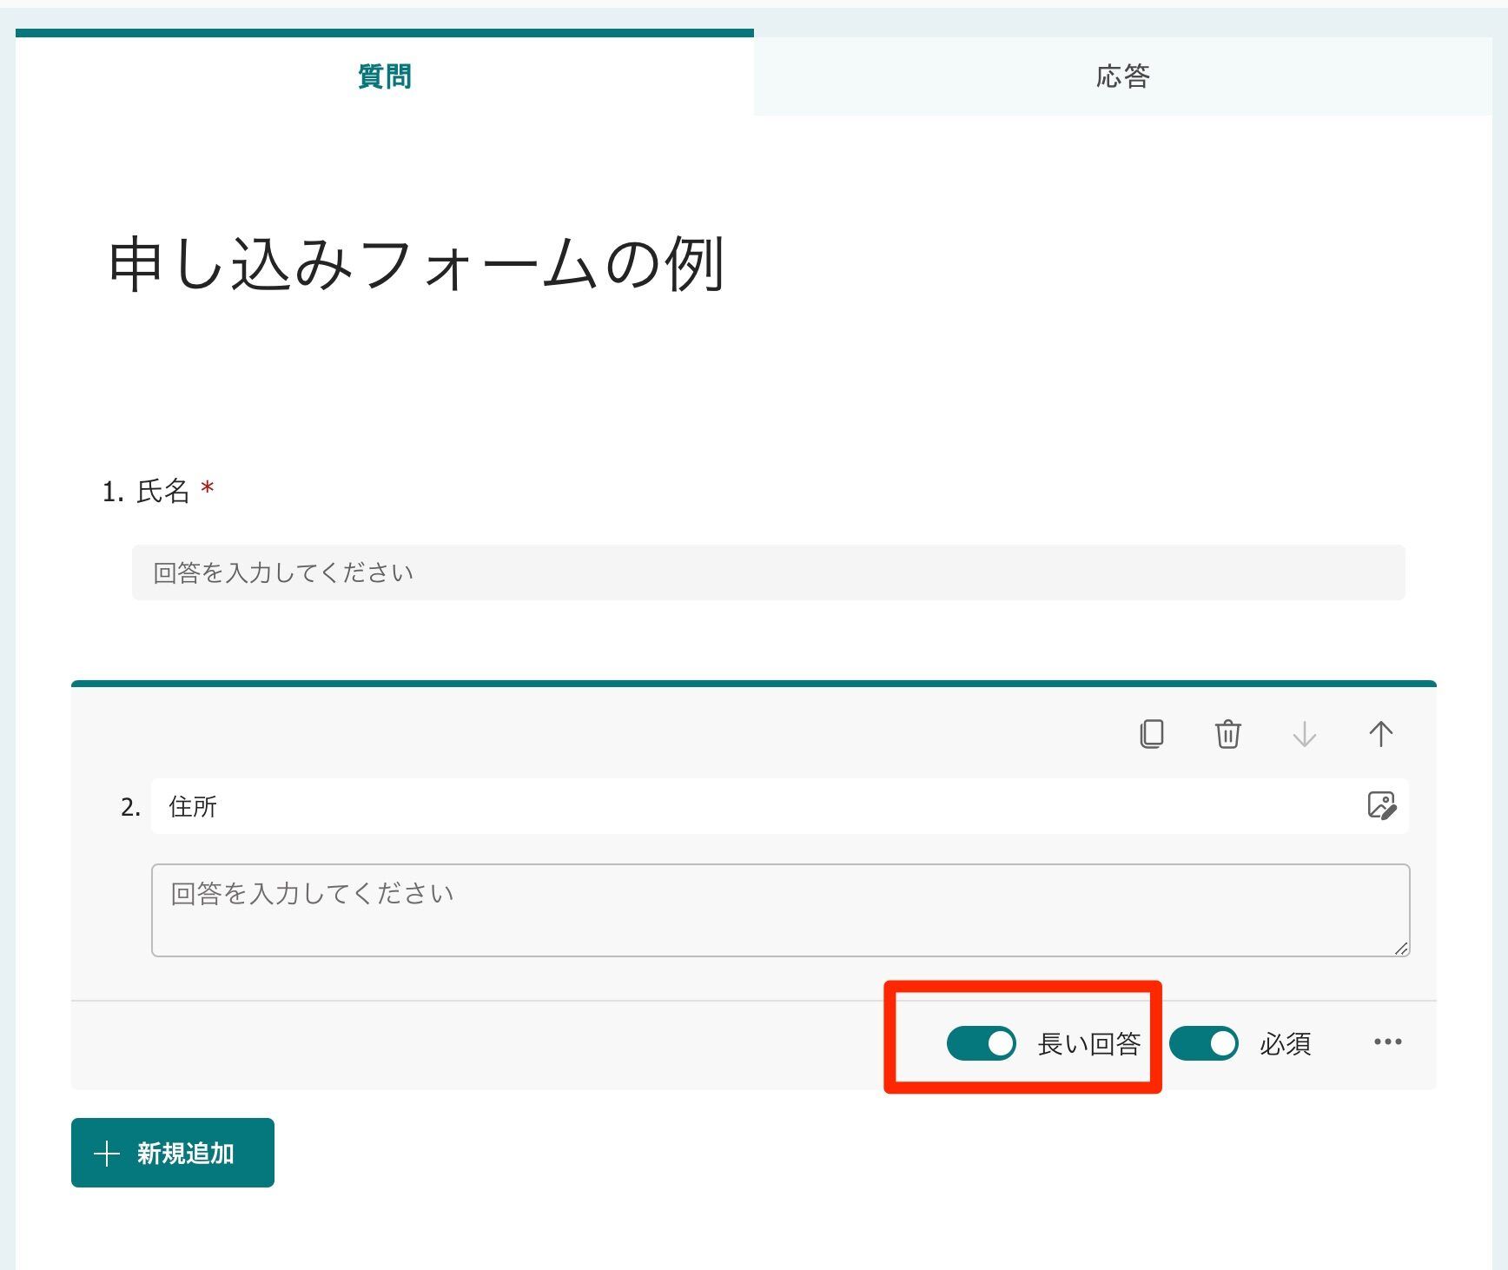The width and height of the screenshot is (1508, 1270).
Task: Select the 質問 tab
Action: 385,76
